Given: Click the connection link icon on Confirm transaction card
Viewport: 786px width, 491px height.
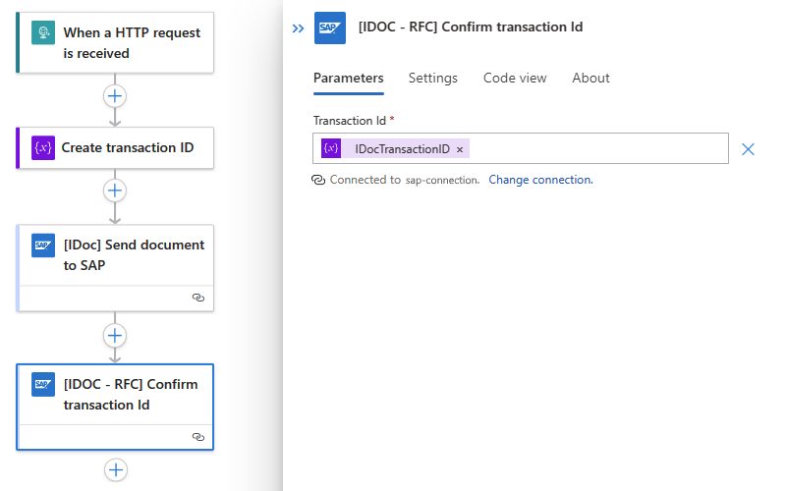Looking at the screenshot, I should pos(197,437).
